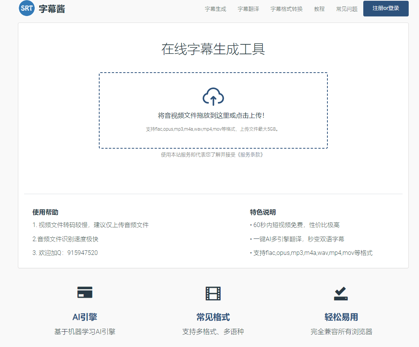
Task: Open the 字幕生成 navigation item
Action: [215, 9]
